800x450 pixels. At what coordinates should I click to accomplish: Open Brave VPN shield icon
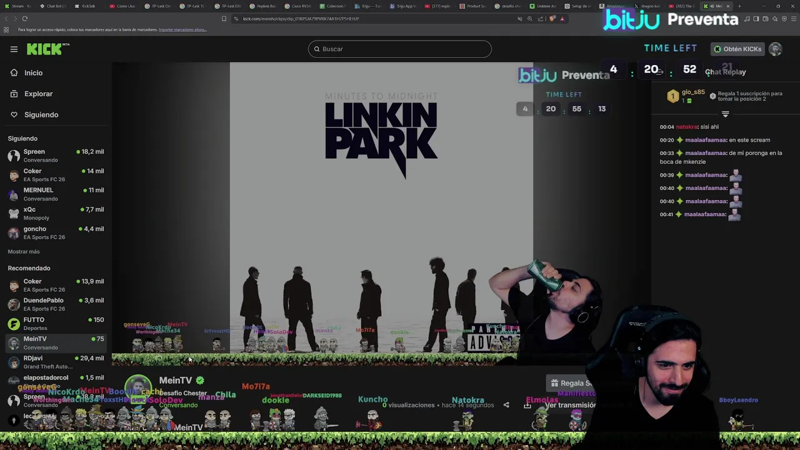tap(784, 19)
